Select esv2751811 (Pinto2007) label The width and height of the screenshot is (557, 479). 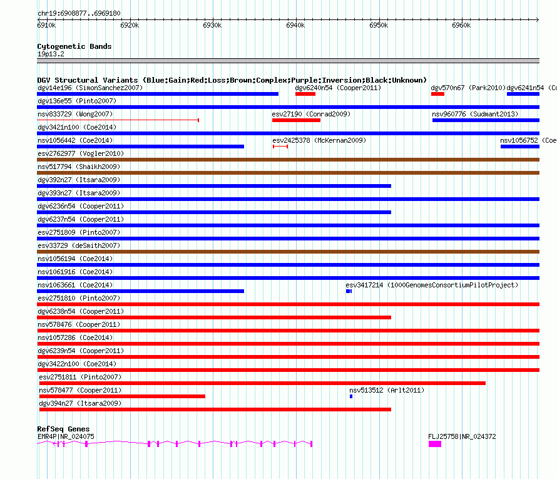80,377
